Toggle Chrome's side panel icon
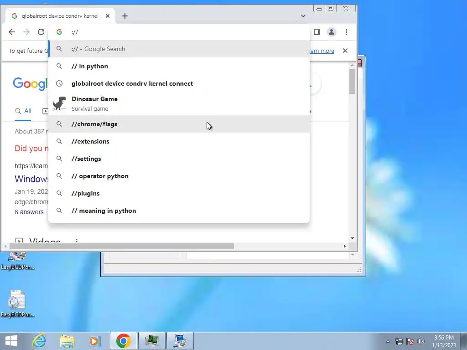 click(317, 32)
